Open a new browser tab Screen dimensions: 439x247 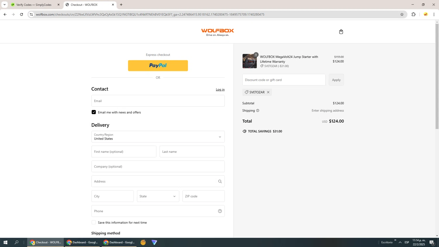click(x=121, y=5)
